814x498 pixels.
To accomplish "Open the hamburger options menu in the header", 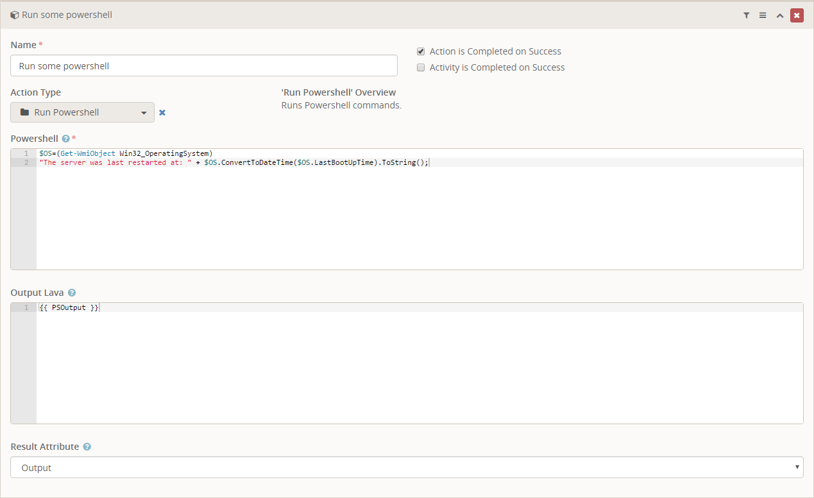I will pos(763,15).
